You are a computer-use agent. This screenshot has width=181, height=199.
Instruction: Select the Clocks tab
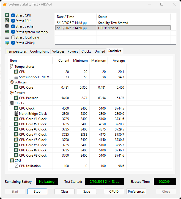[x=86, y=51]
